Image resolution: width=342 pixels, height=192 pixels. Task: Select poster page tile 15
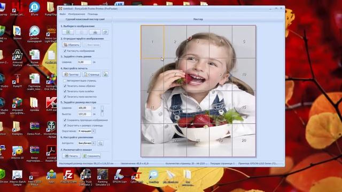[x=244, y=107]
